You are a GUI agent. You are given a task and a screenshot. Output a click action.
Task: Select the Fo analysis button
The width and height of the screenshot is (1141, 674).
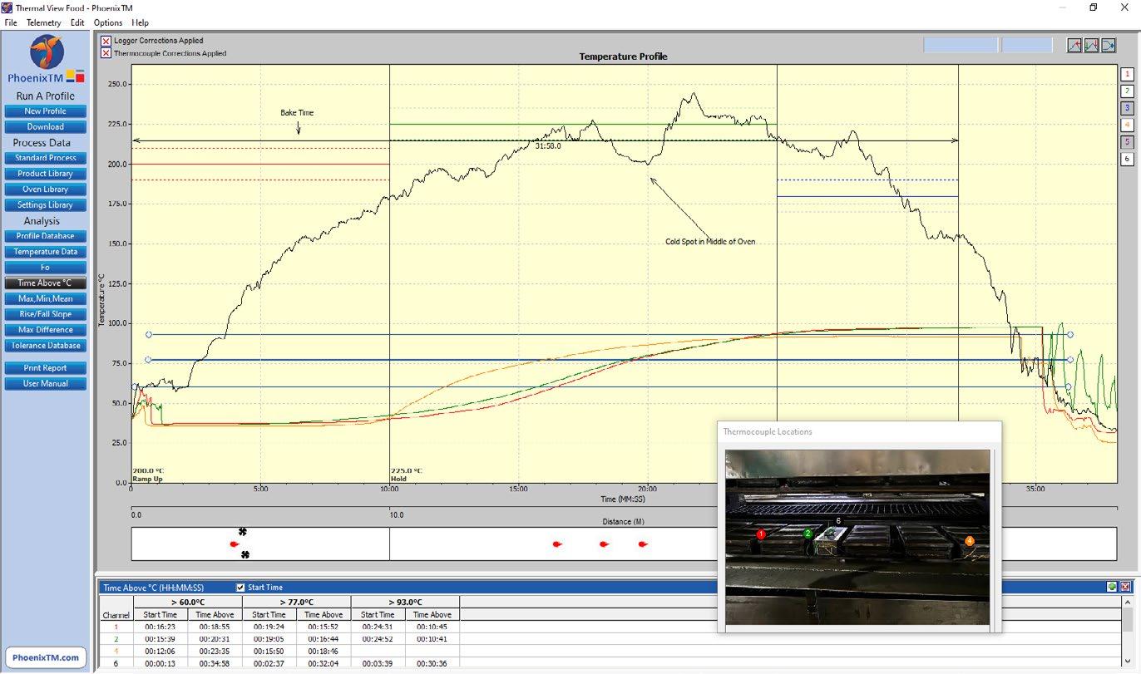[45, 268]
